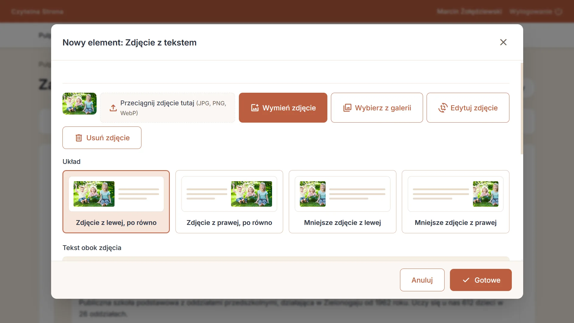Confirm with the Gotowe button
This screenshot has height=323, width=574.
pyautogui.click(x=481, y=280)
